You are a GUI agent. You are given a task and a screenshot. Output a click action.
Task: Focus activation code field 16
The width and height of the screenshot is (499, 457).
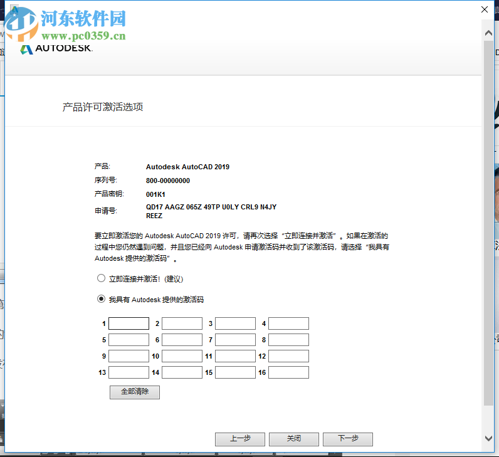coord(288,372)
